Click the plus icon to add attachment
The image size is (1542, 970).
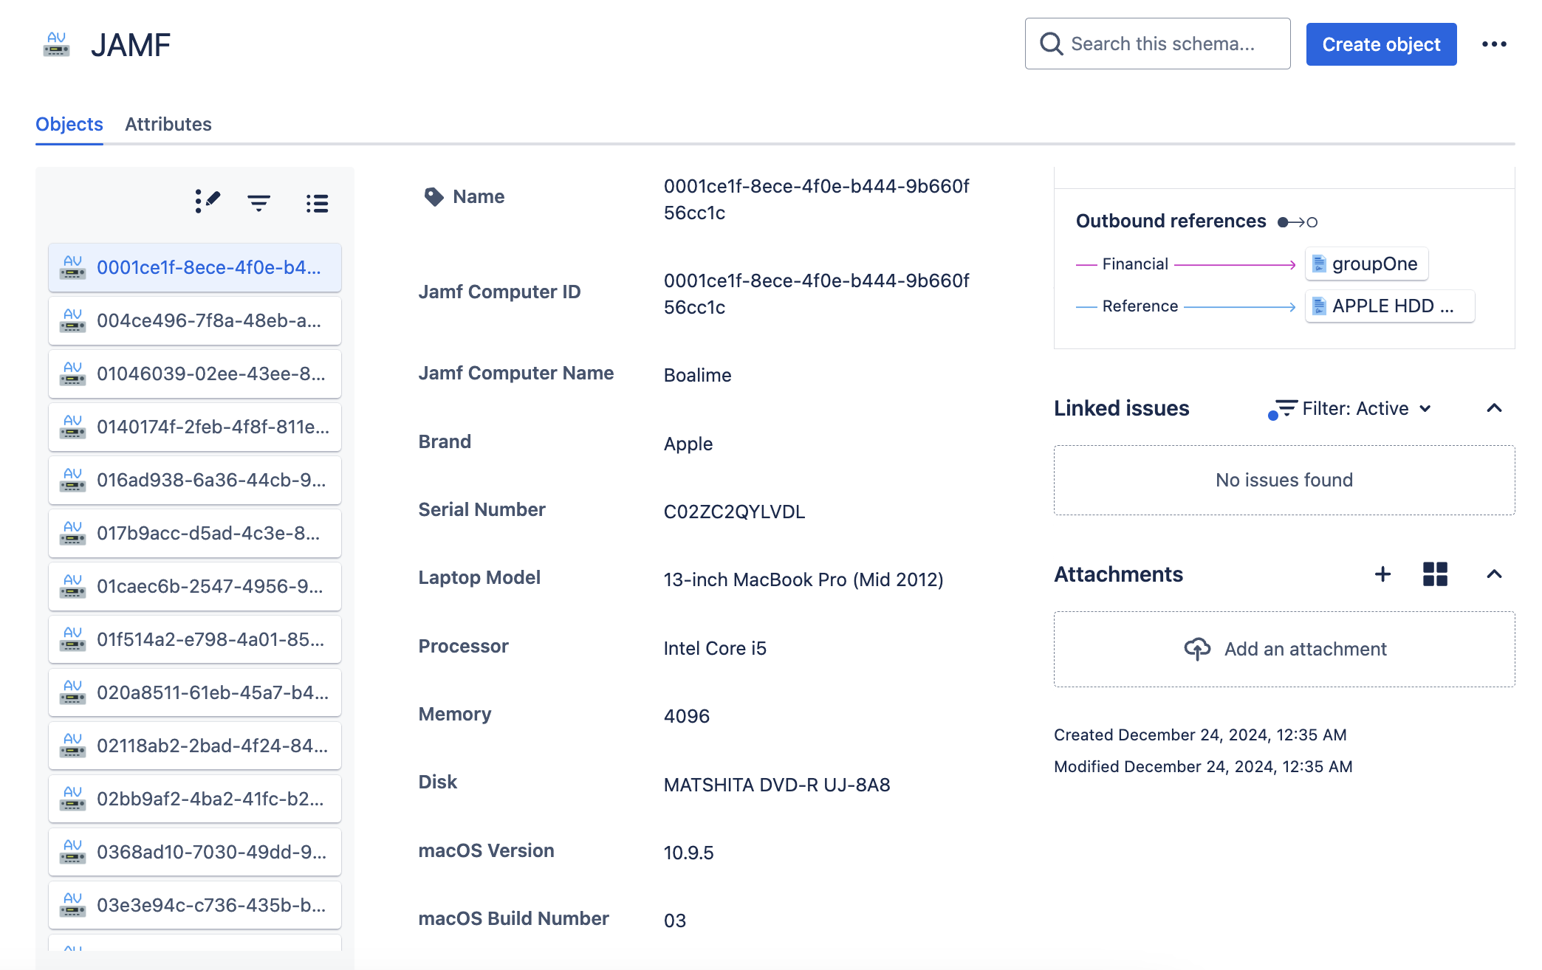1382,574
